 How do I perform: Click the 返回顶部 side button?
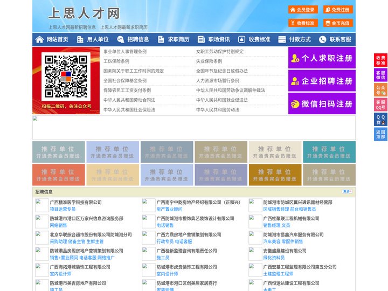pyautogui.click(x=380, y=134)
